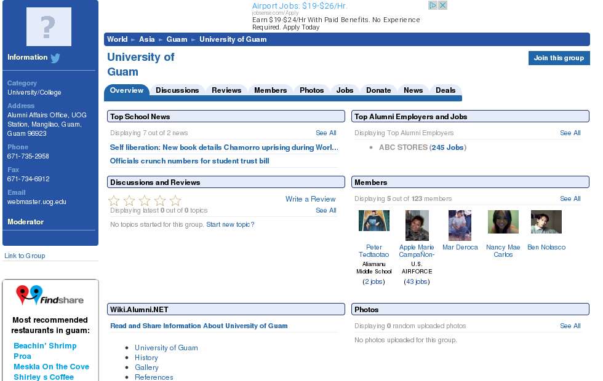Rate with the third star
Viewport: 603px width, 381px height.
pos(145,200)
